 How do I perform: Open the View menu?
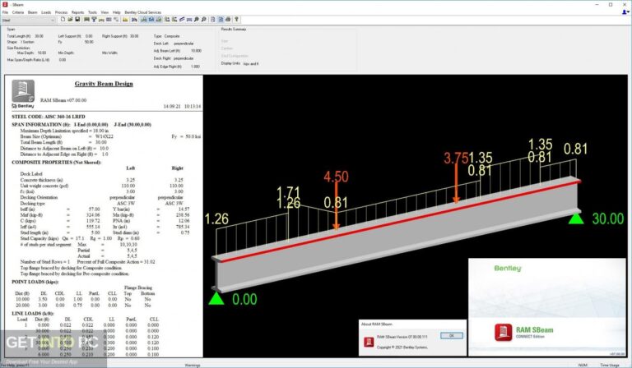pyautogui.click(x=105, y=12)
